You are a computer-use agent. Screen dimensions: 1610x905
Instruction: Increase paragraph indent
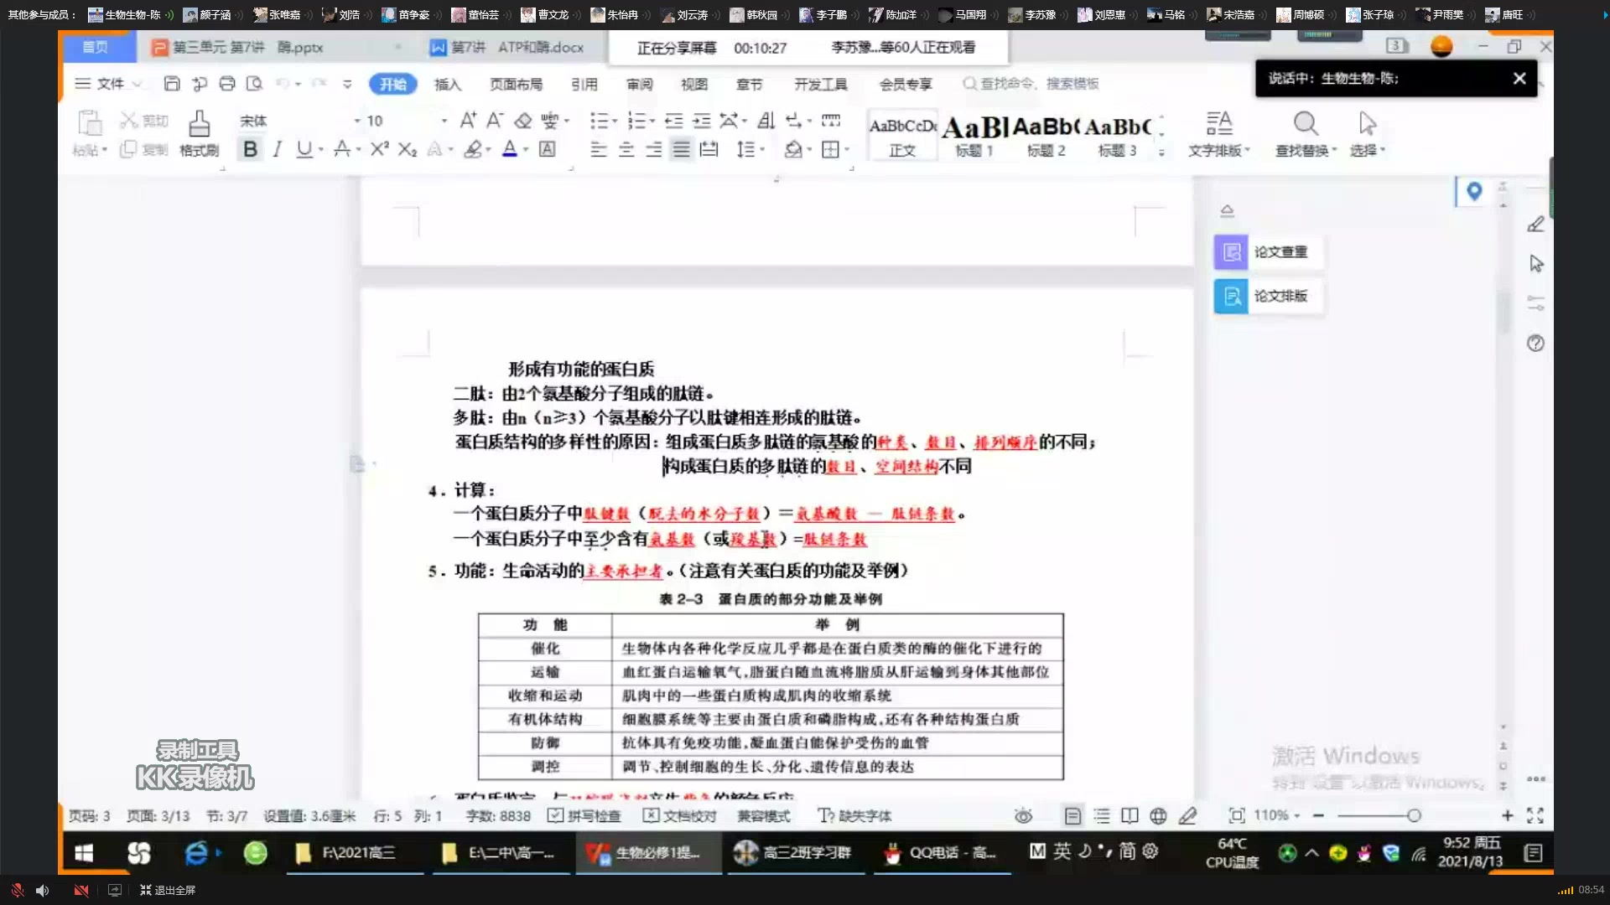point(701,121)
